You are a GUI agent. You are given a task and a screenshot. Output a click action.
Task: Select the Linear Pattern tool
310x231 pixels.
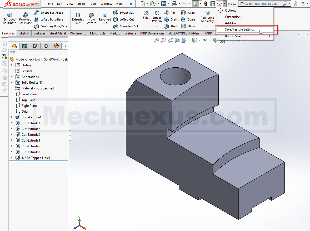(x=157, y=16)
